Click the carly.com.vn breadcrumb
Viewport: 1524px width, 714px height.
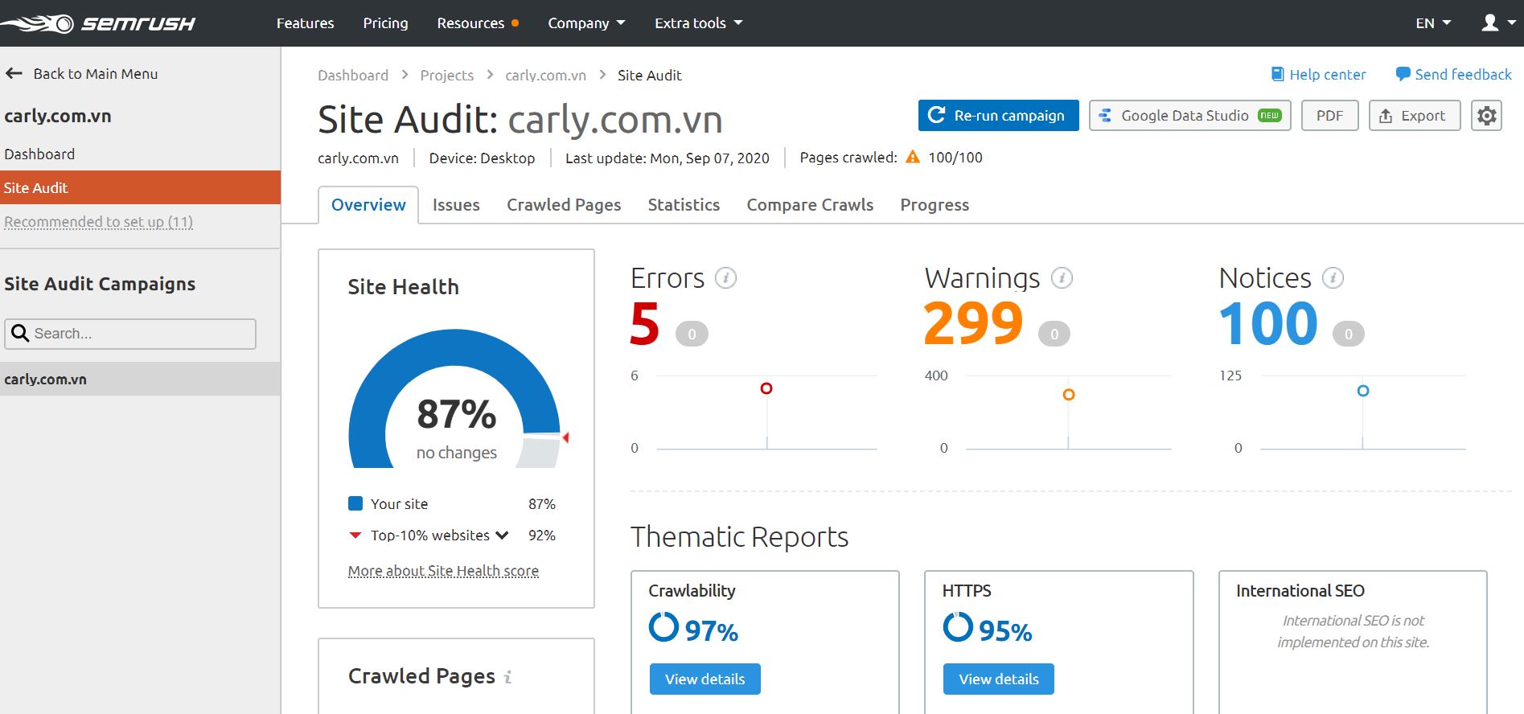[x=545, y=75]
